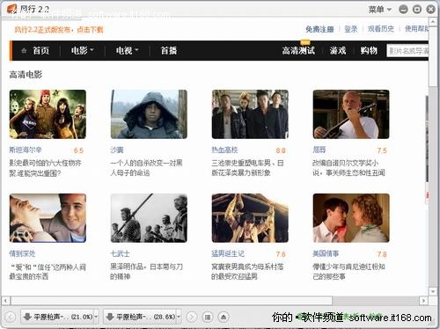Image resolution: width=440 pixels, height=329 pixels.
Task: Expand the 电影 dropdown menu
Action: coord(82,50)
